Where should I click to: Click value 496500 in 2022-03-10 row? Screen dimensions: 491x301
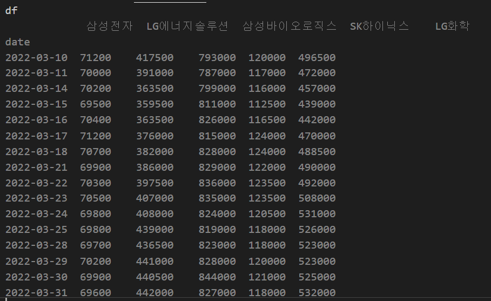[x=317, y=58]
